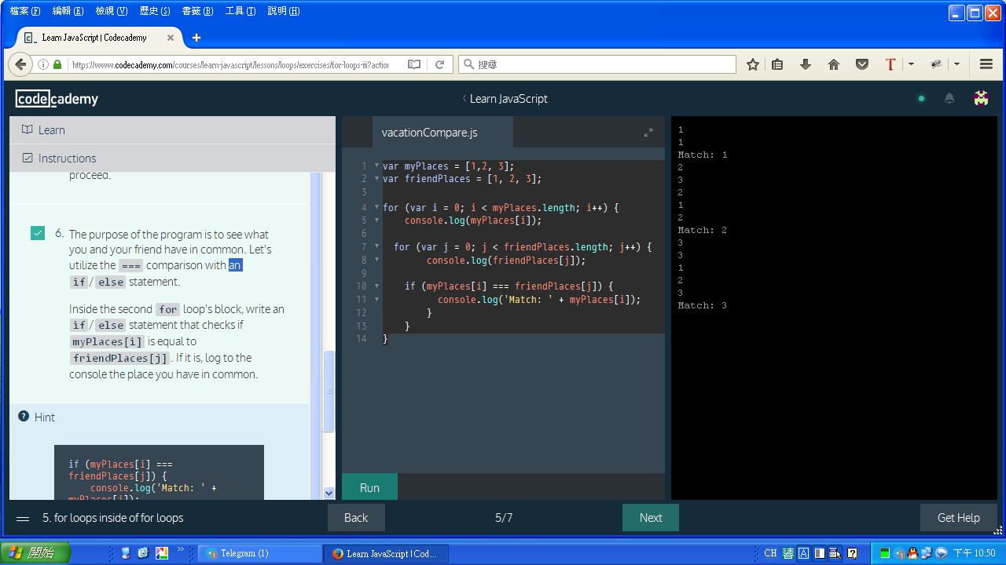Viewport: 1006px width, 565px height.
Task: Click the Learn JavaScript Firefox taskbar item
Action: [x=385, y=553]
